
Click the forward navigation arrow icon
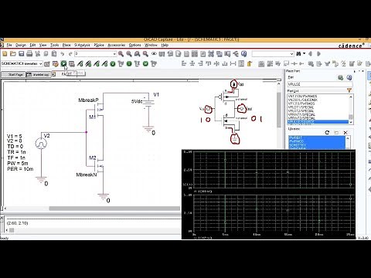(x=318, y=53)
